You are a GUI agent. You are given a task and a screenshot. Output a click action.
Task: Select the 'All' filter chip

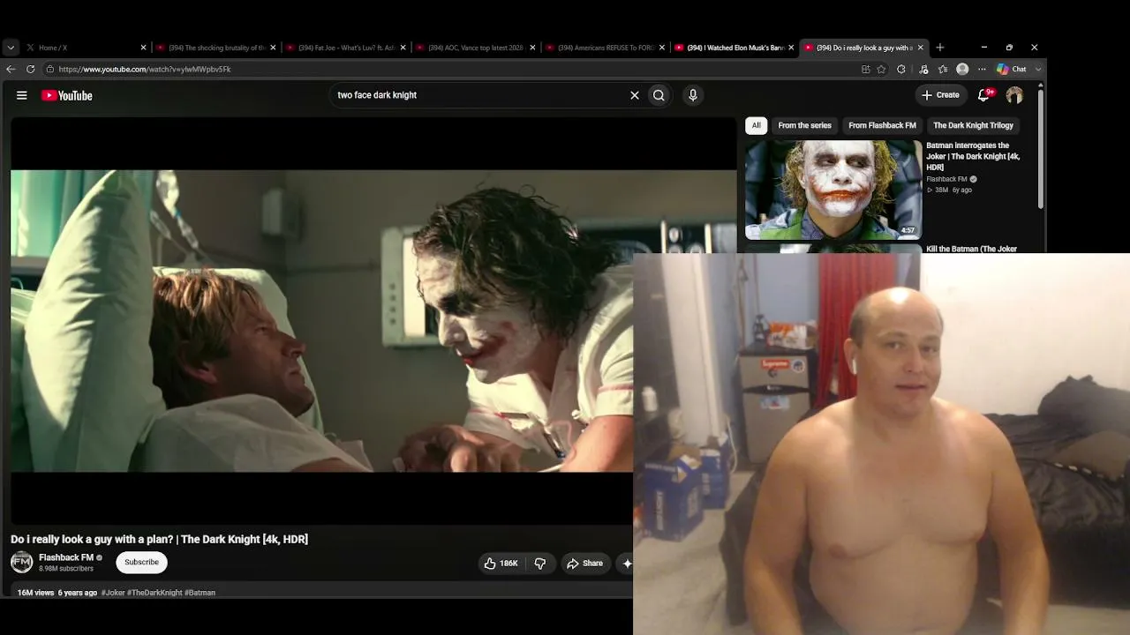757,125
